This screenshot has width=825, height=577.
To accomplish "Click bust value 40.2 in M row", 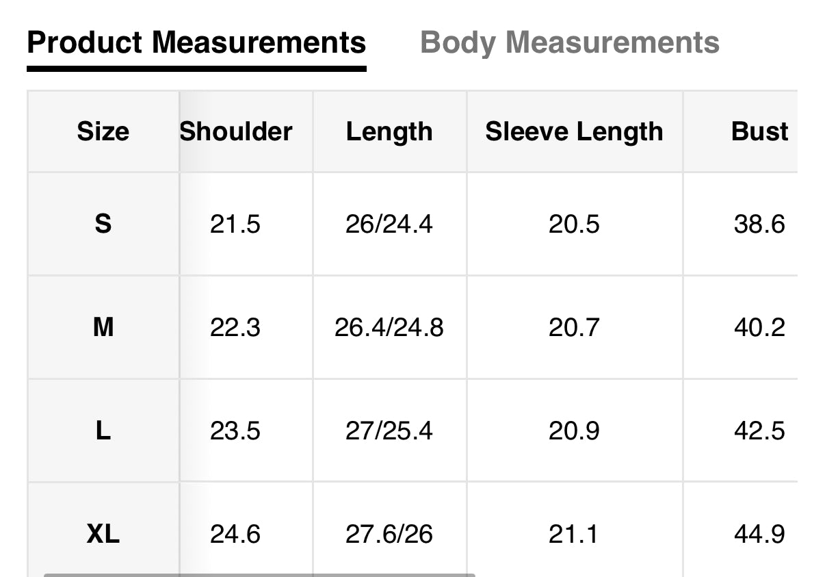I will click(x=759, y=328).
